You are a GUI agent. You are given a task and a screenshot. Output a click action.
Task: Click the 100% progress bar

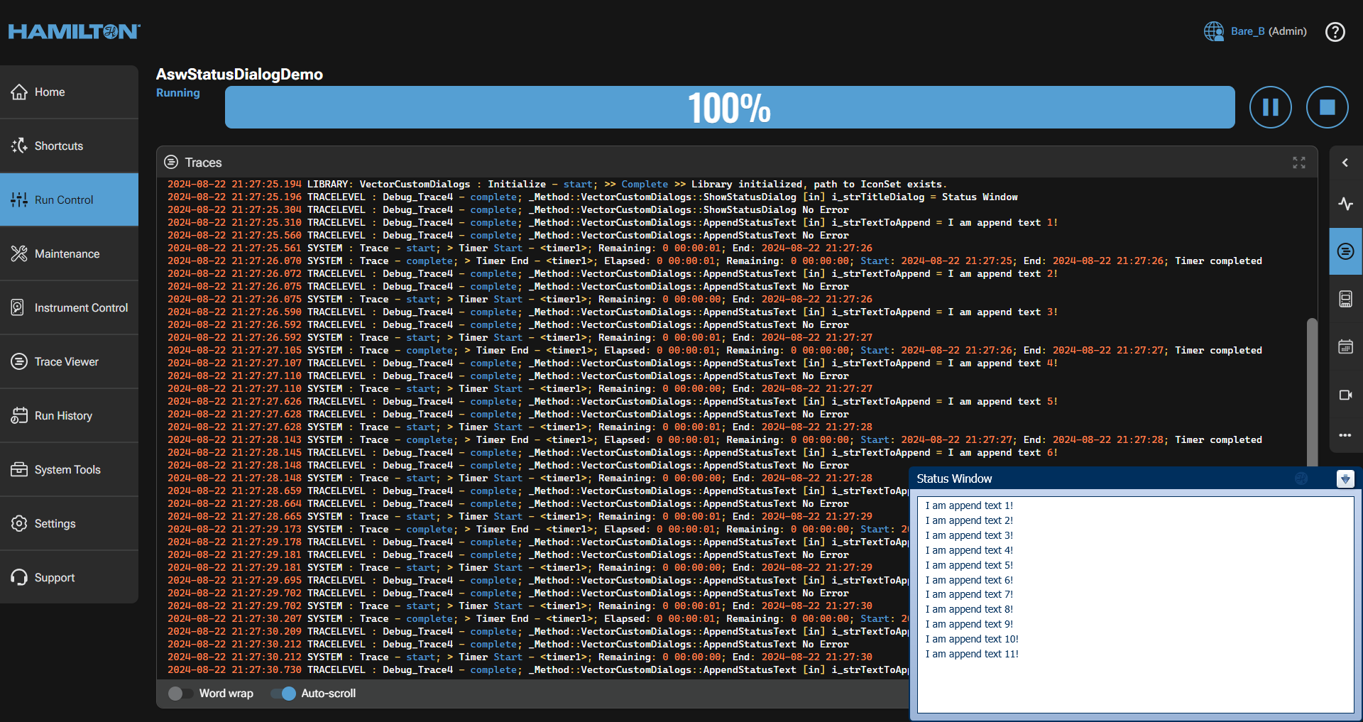tap(730, 107)
